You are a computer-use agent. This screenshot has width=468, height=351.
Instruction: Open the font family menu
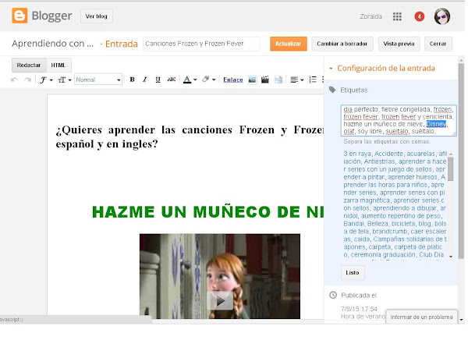[x=46, y=80]
